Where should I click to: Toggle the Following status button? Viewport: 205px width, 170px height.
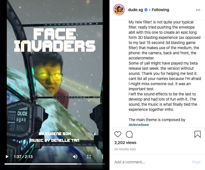160,10
